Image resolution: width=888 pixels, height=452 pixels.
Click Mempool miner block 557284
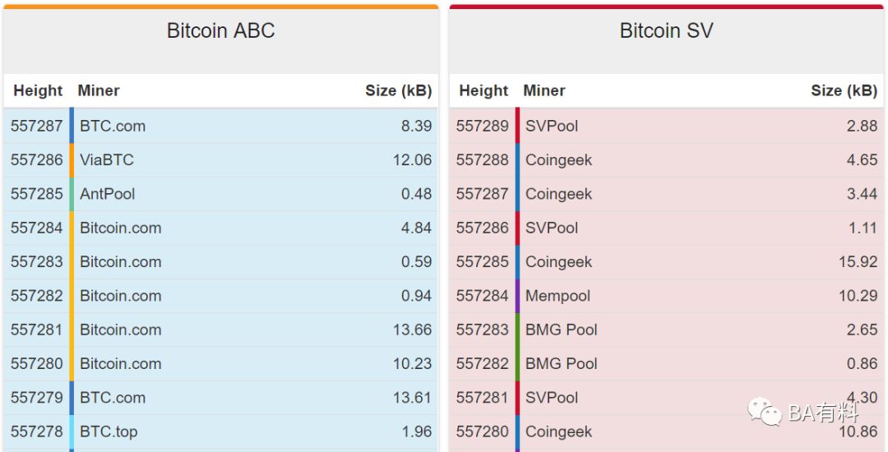pos(557,296)
